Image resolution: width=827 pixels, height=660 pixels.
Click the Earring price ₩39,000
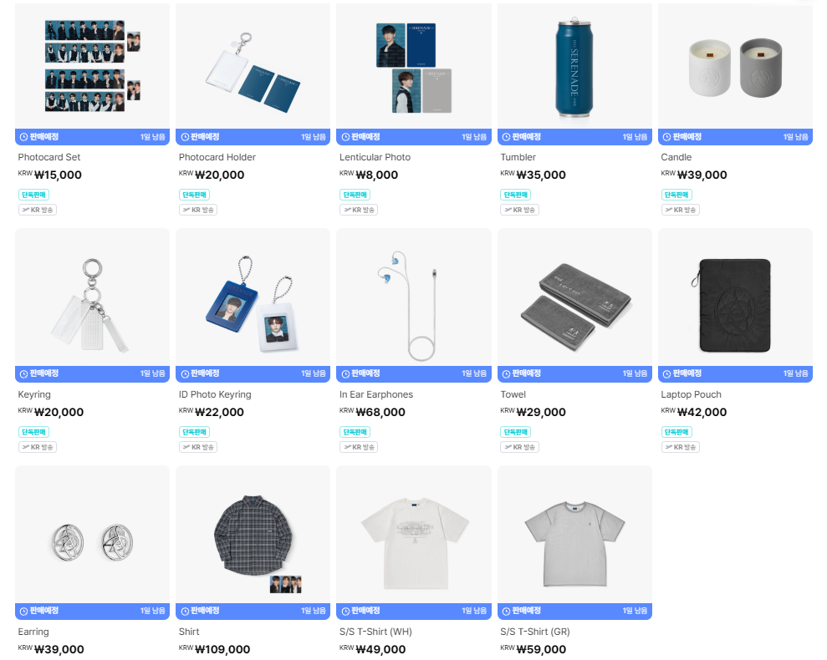tap(59, 649)
